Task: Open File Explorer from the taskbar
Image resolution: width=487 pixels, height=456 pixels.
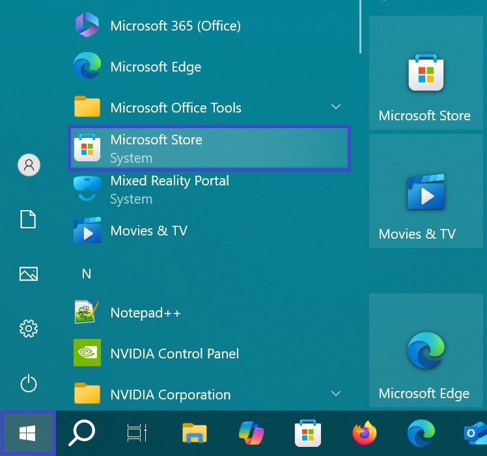Action: 195,433
